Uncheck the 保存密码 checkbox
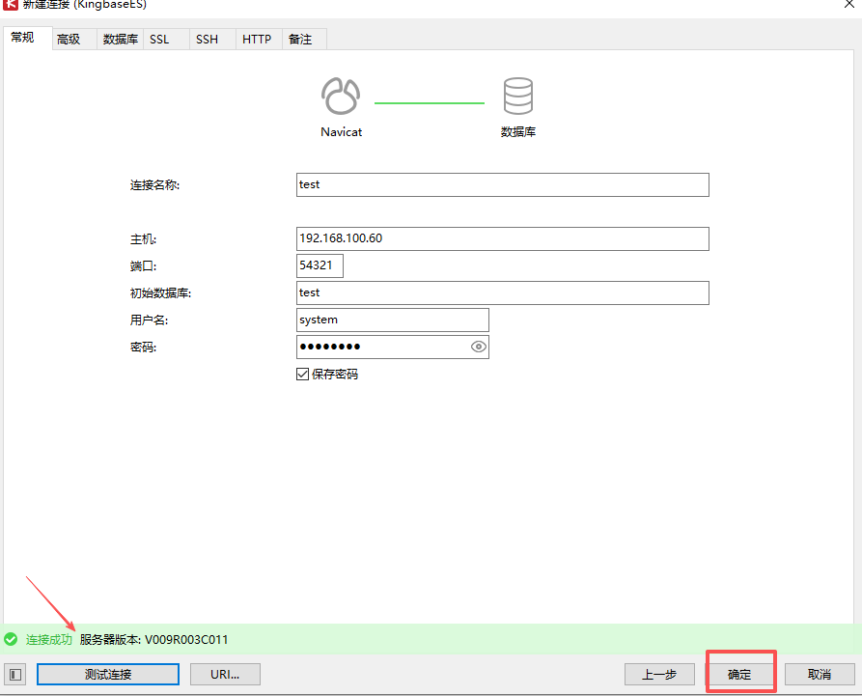The height and width of the screenshot is (696, 862). (x=302, y=375)
